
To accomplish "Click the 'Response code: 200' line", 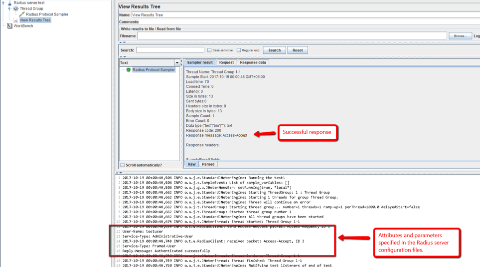I will tap(203, 131).
